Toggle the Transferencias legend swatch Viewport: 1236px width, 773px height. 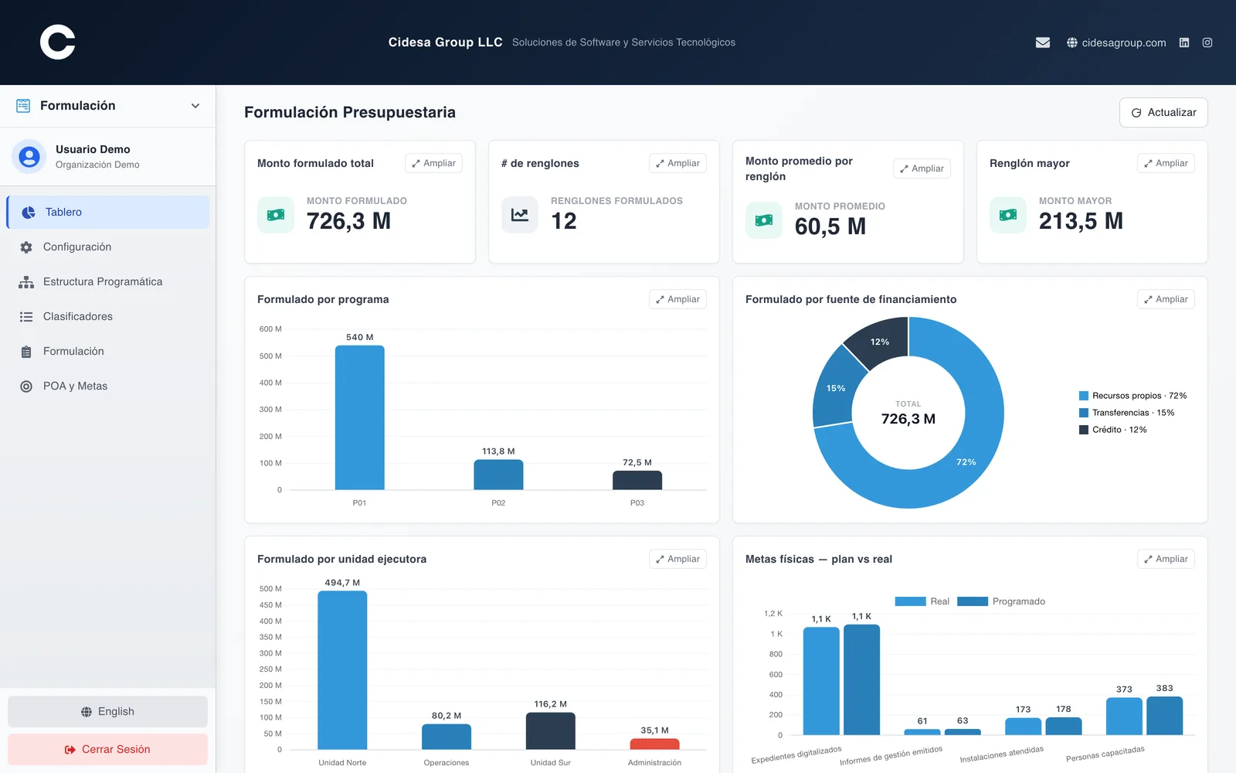[x=1084, y=413]
